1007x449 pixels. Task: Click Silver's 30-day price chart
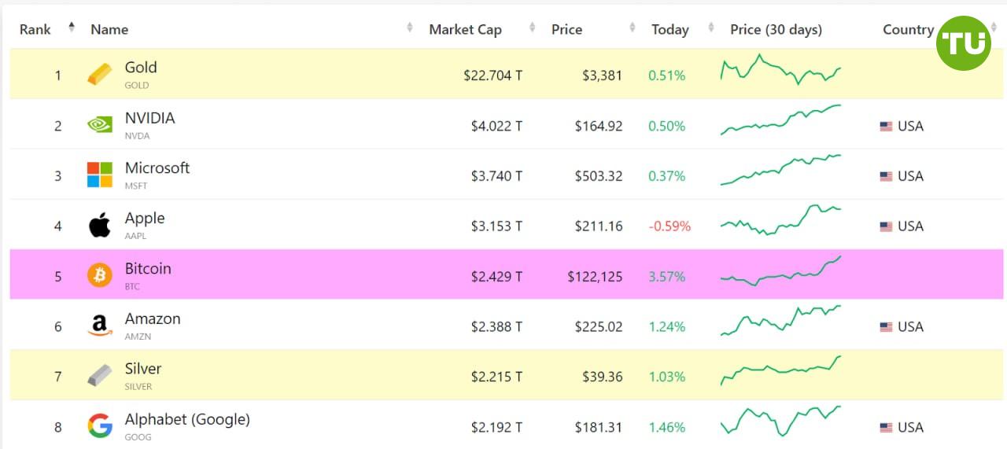780,371
